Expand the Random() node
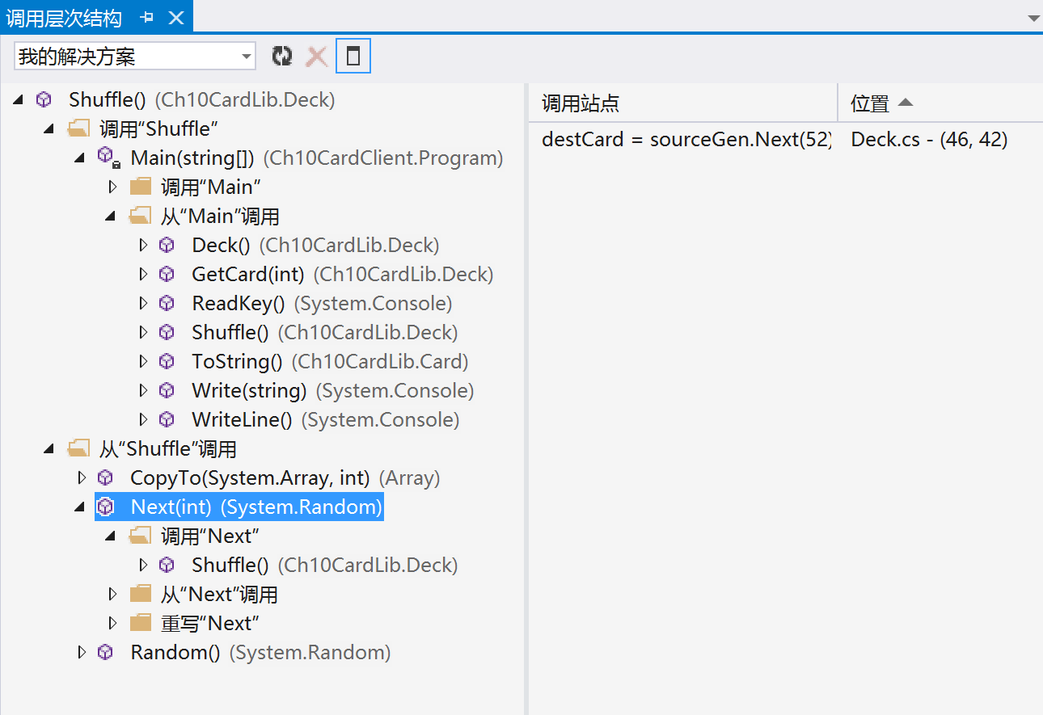This screenshot has width=1043, height=715. [82, 652]
